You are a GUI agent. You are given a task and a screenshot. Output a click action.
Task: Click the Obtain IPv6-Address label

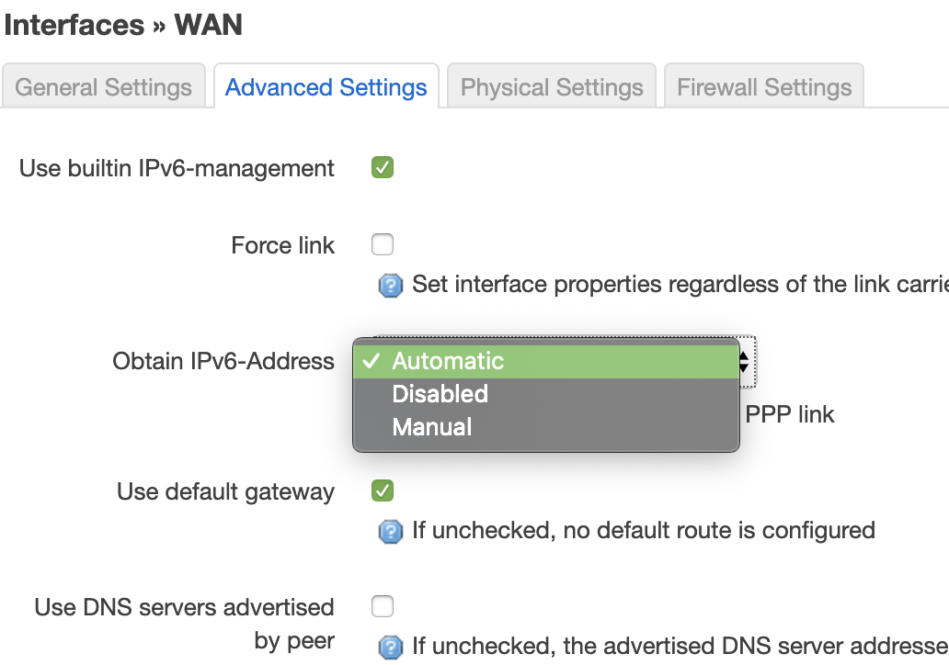tap(223, 362)
